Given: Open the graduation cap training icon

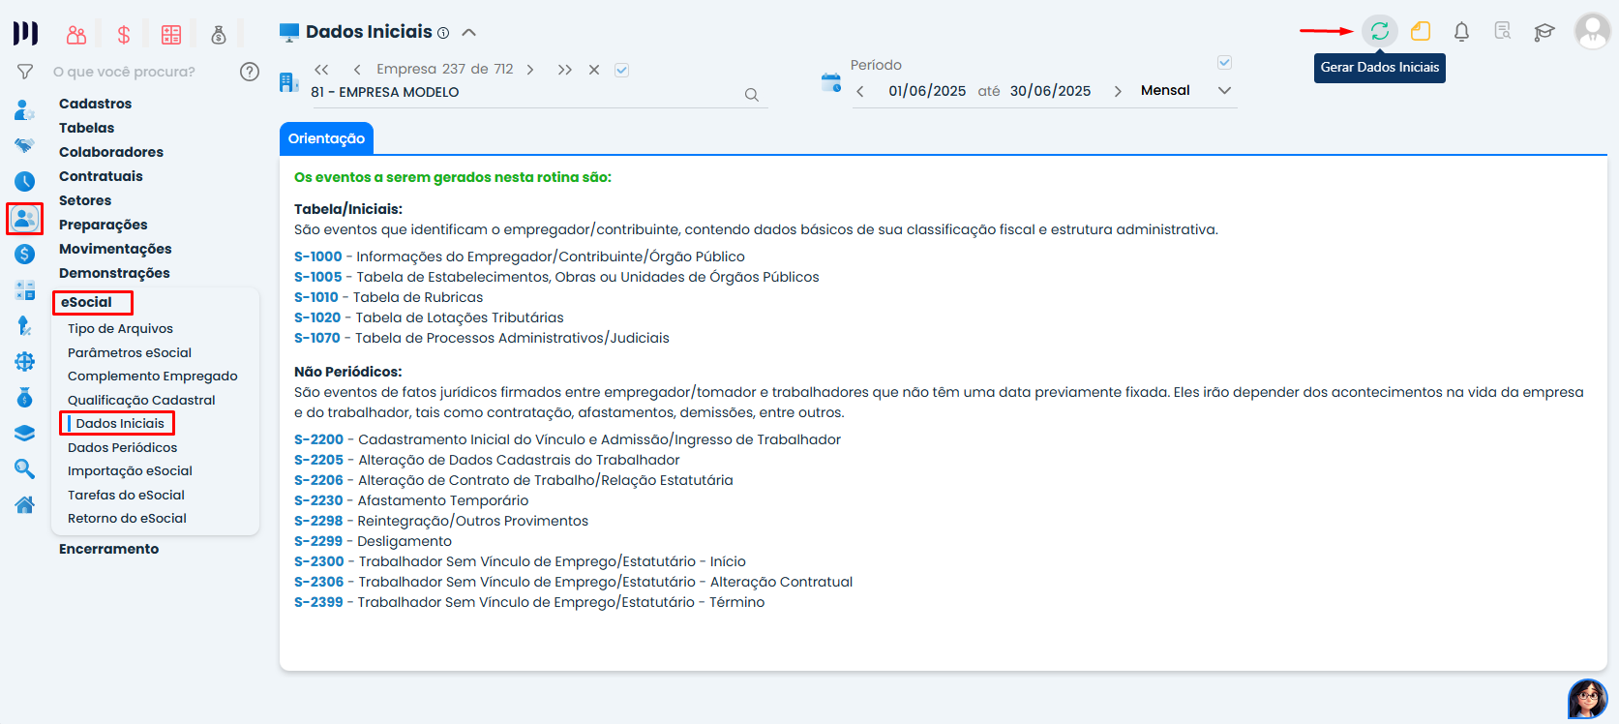Looking at the screenshot, I should click(x=1544, y=32).
